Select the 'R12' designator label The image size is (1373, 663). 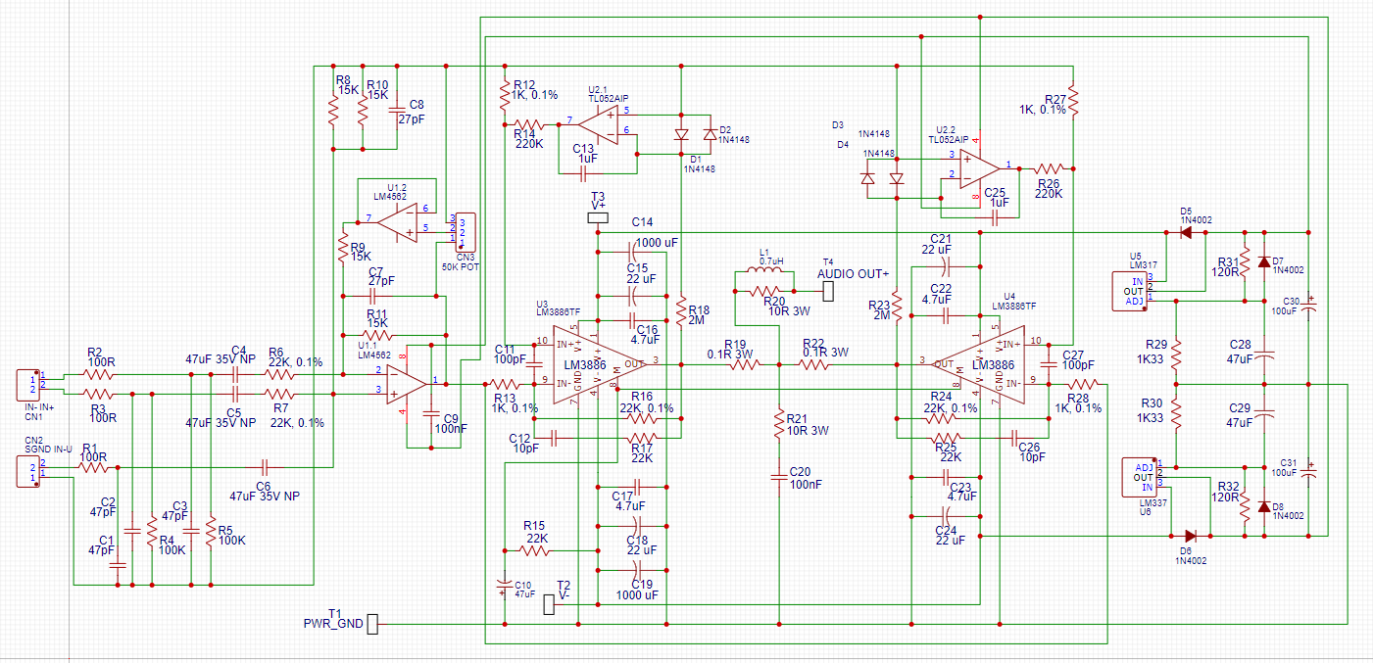tap(524, 83)
